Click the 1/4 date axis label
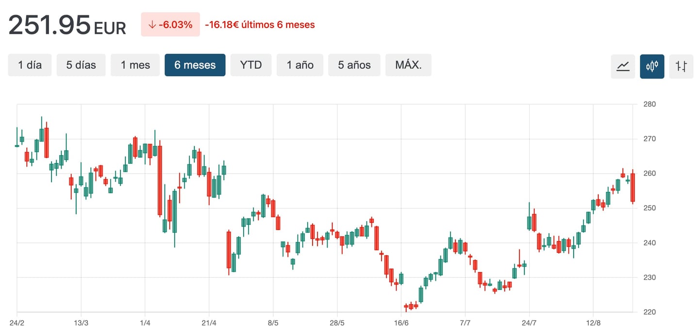Screen dimensions: 699x334 tap(145, 323)
